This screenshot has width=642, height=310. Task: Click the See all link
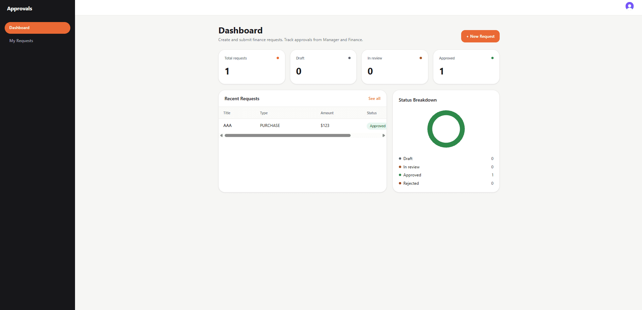click(374, 99)
